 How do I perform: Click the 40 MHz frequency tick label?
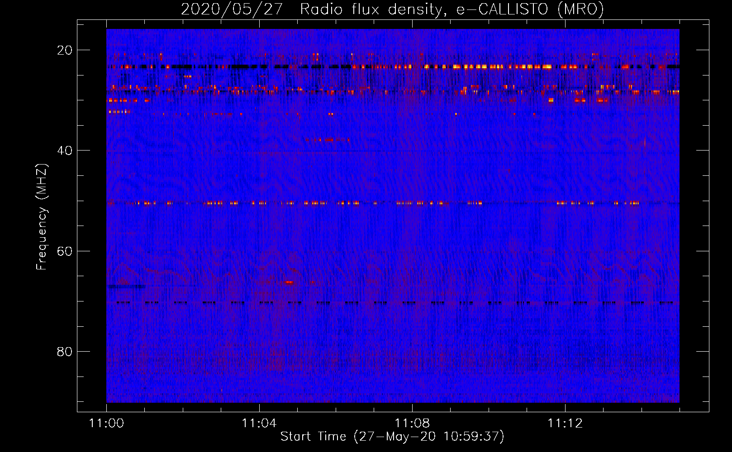click(x=65, y=151)
